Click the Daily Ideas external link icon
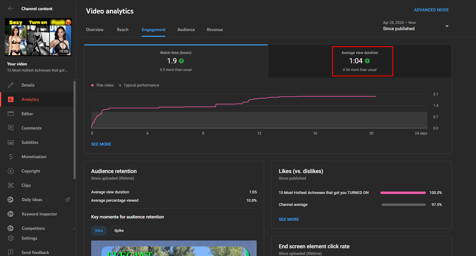Viewport: 476px width, 256px height. pyautogui.click(x=68, y=200)
